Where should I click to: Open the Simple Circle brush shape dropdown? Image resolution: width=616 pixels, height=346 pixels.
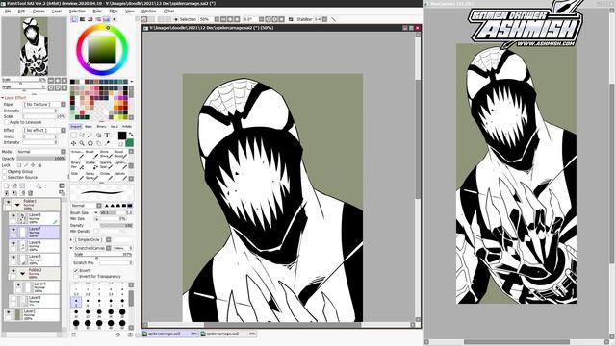click(x=109, y=239)
